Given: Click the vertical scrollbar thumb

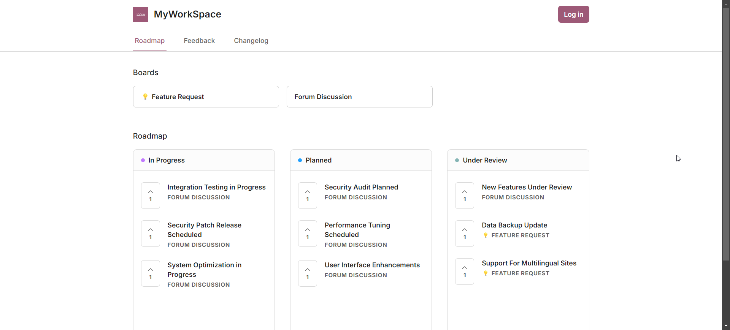Looking at the screenshot, I should [x=726, y=134].
